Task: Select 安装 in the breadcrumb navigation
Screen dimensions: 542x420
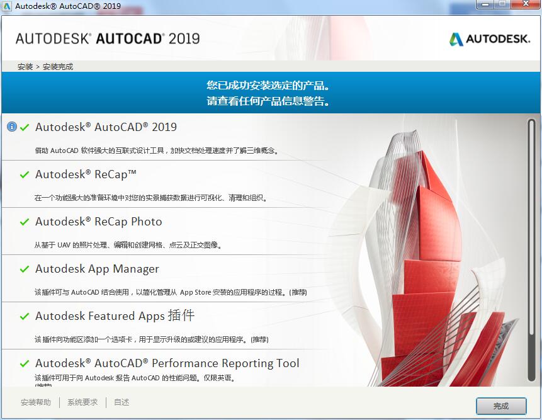Action: [24, 65]
